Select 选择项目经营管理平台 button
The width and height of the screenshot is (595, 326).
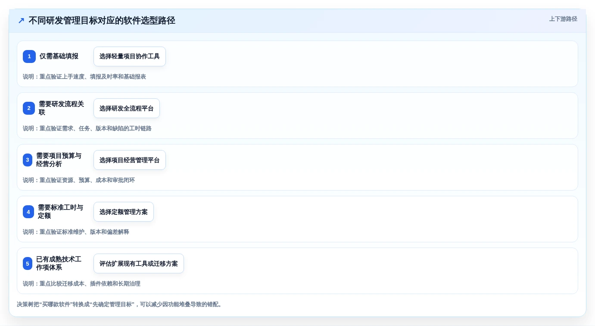[x=130, y=160]
